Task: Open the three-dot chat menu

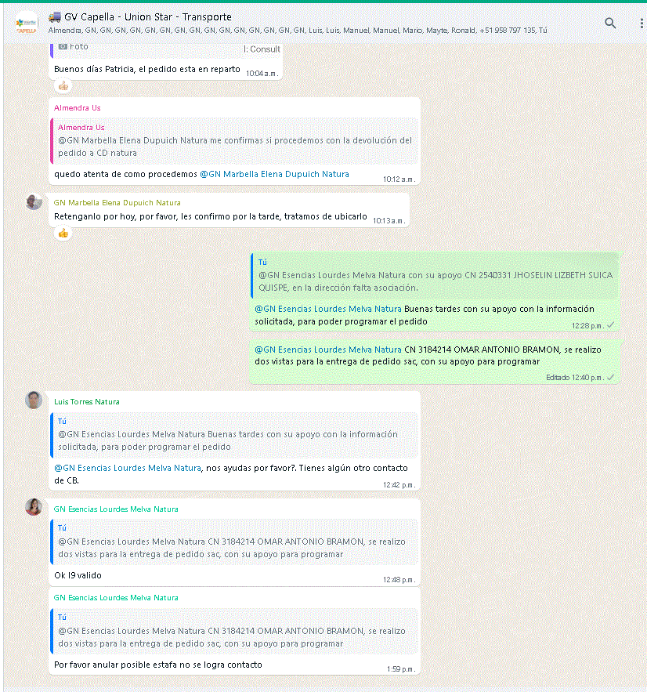Action: (x=642, y=24)
